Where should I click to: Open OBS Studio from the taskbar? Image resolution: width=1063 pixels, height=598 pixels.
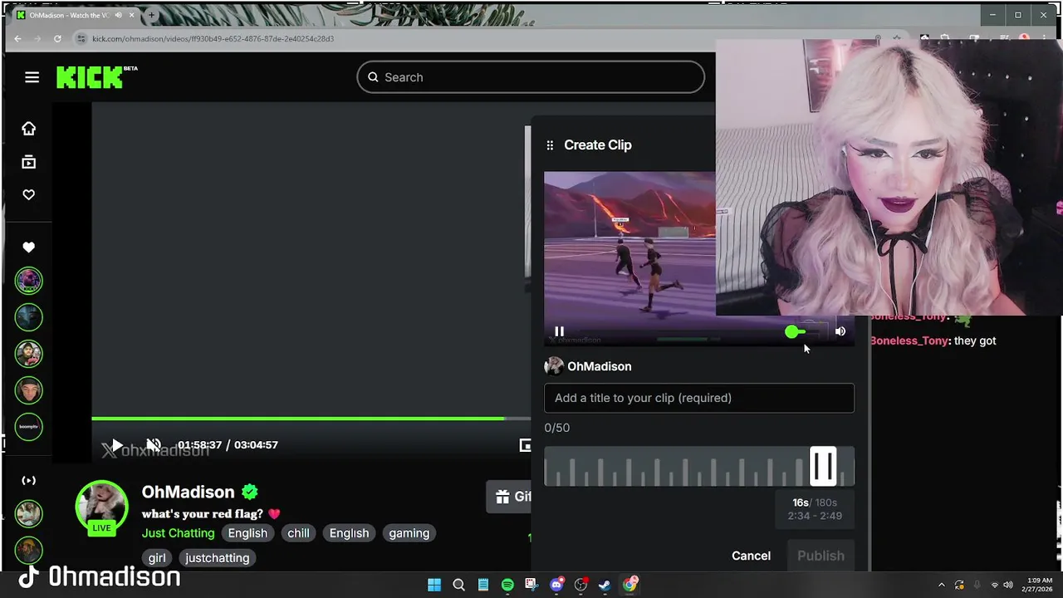coord(581,585)
